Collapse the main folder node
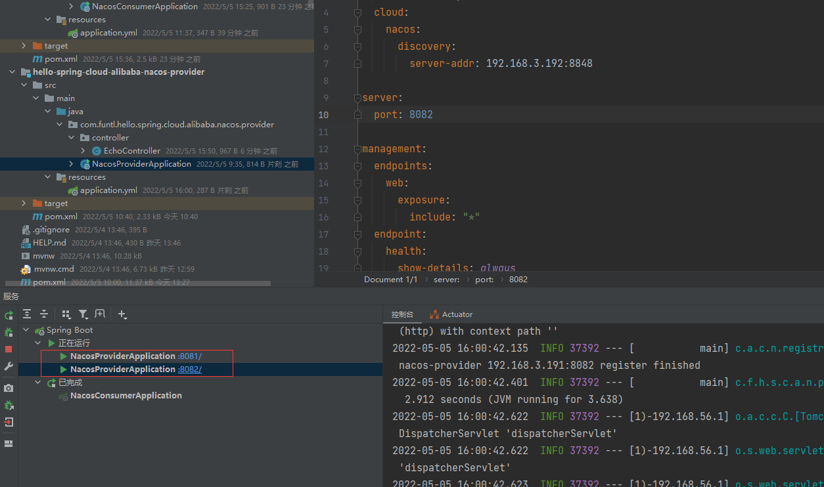 (36, 98)
